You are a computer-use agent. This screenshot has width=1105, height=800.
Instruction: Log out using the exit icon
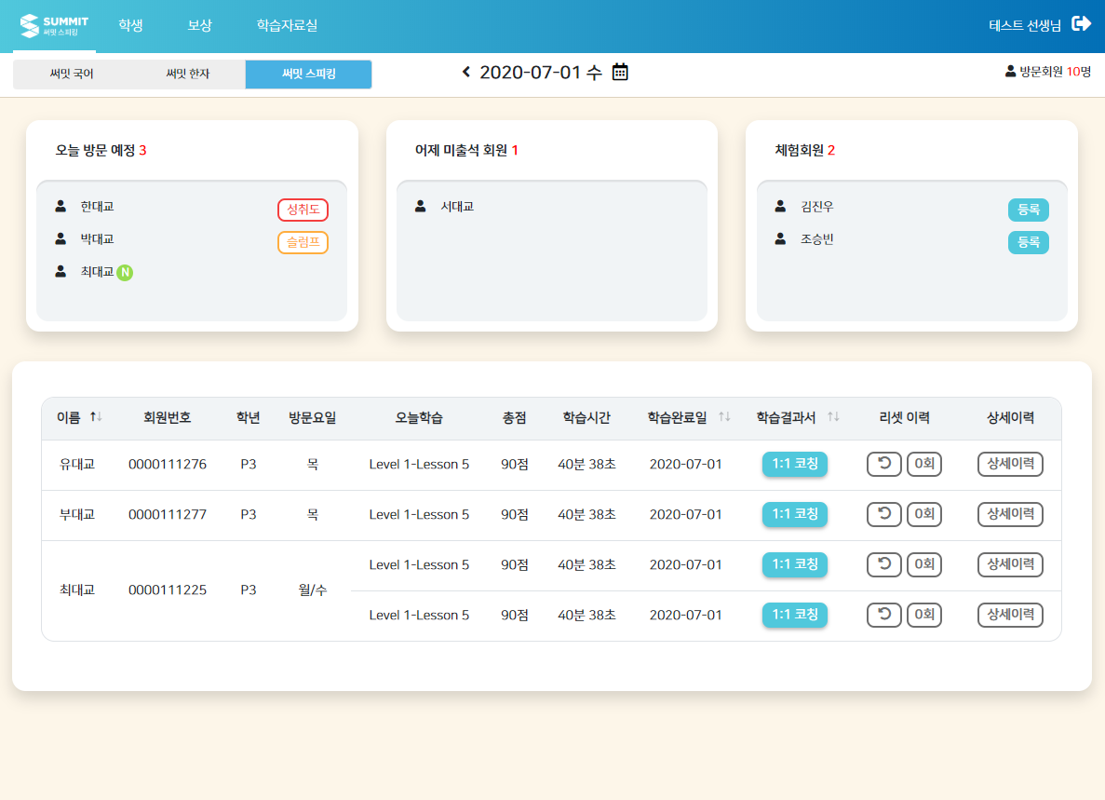point(1081,24)
